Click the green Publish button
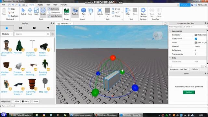 pyautogui.click(x=189, y=92)
